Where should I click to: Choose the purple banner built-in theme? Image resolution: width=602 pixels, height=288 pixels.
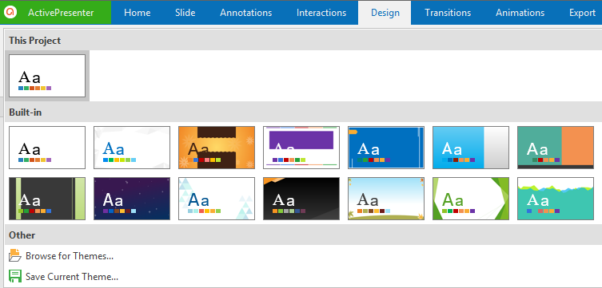301,148
